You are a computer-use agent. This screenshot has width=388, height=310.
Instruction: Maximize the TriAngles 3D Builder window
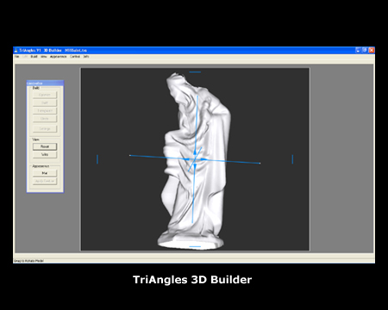[365, 50]
